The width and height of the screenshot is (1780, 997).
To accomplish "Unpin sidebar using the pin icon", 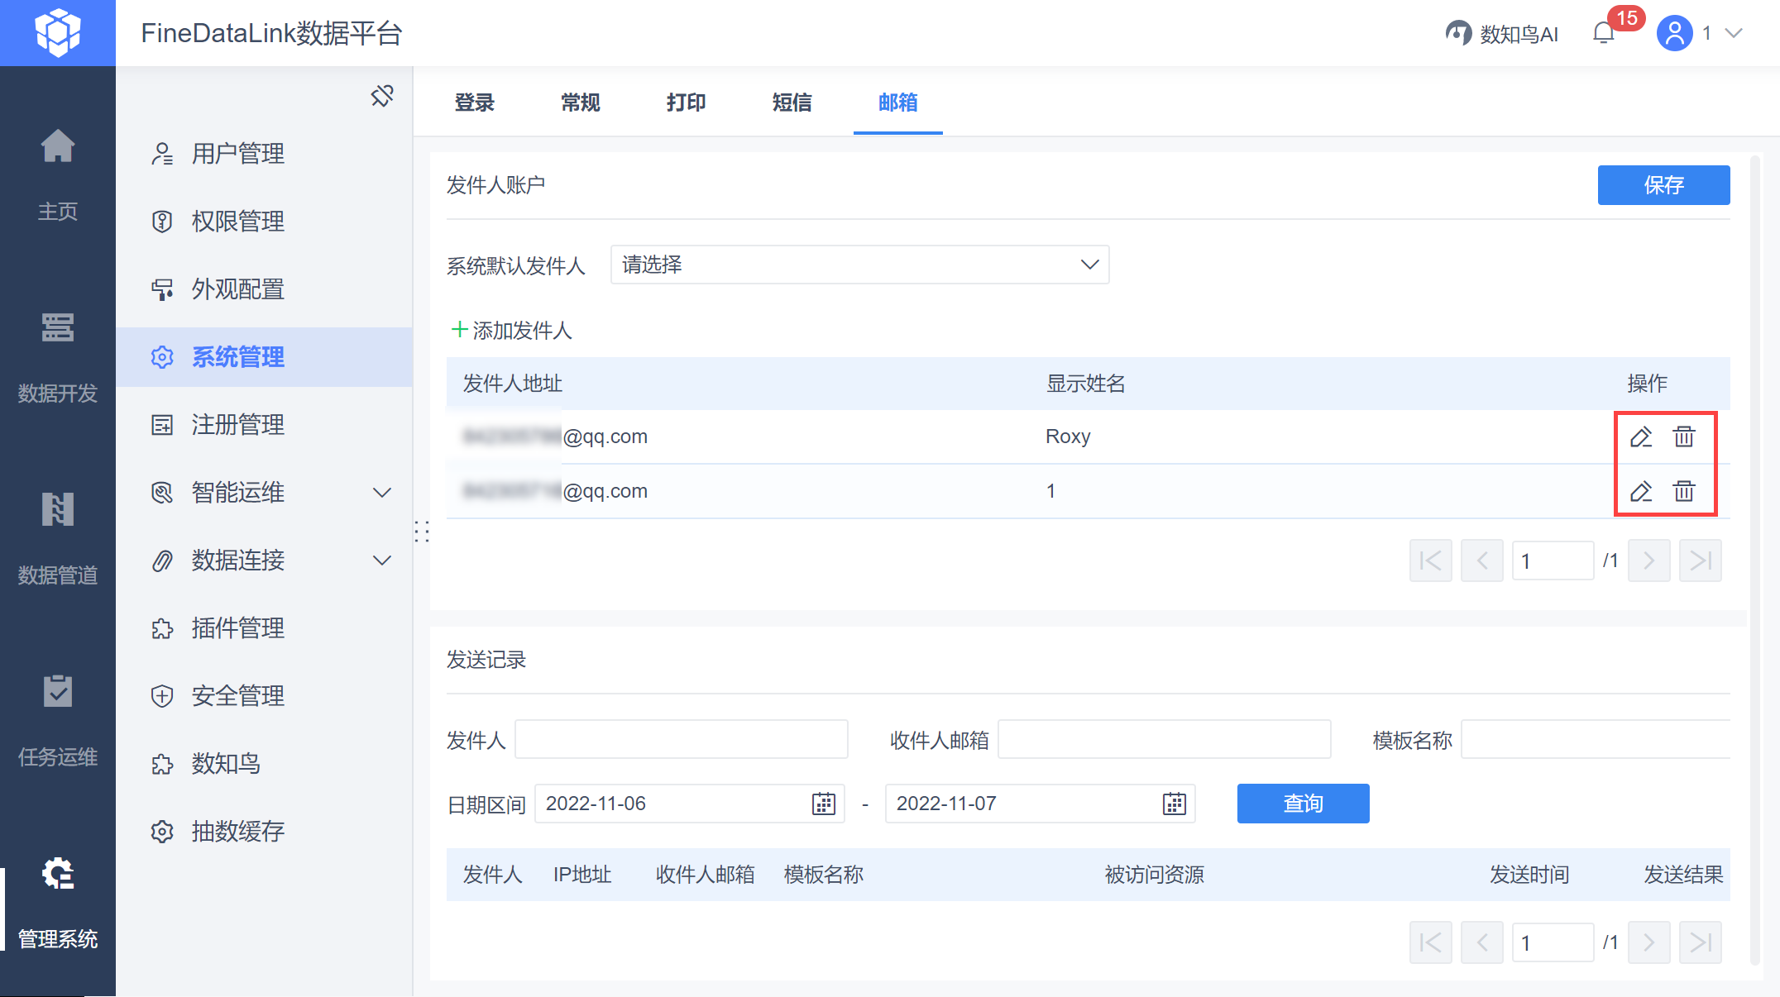I will pos(382,96).
